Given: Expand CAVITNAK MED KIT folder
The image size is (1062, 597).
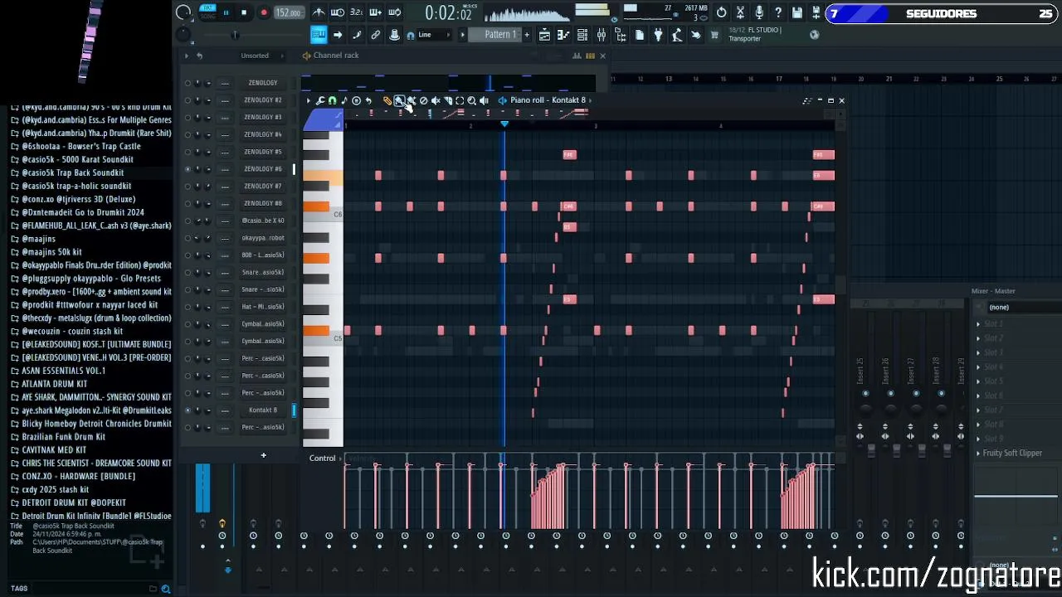Looking at the screenshot, I should (54, 450).
